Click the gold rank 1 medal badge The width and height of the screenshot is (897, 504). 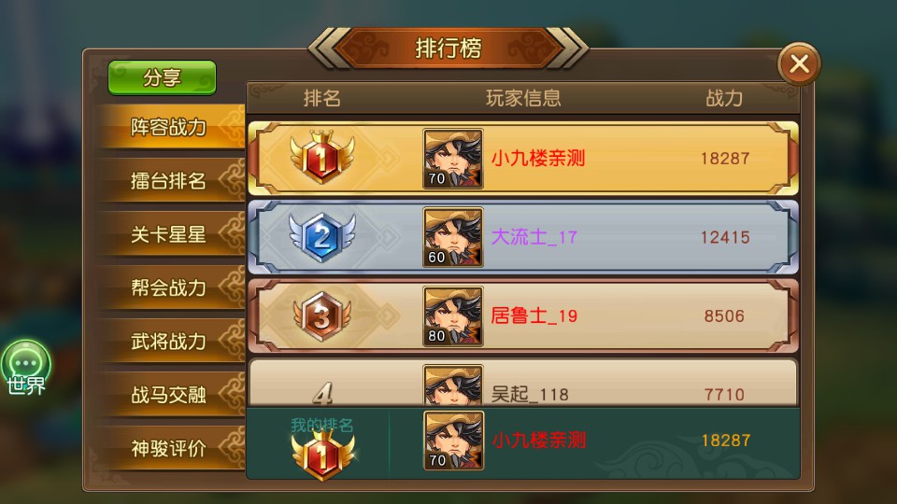[x=322, y=157]
